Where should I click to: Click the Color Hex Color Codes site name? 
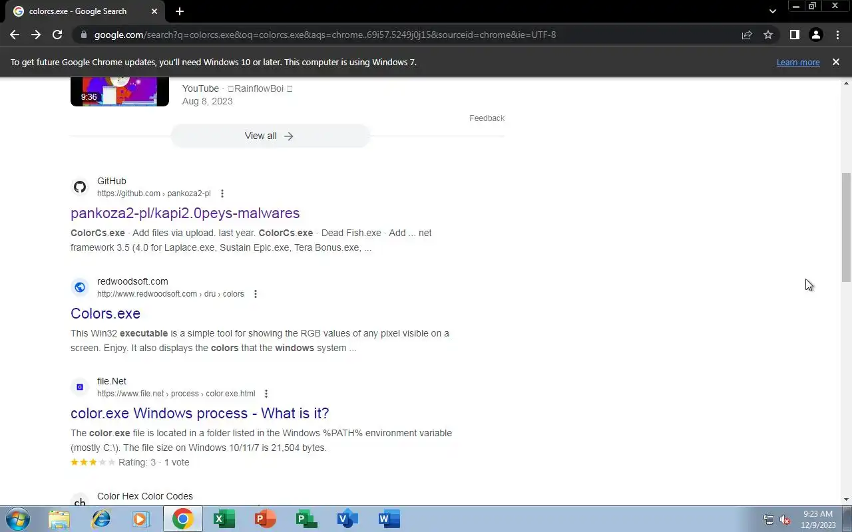(145, 496)
